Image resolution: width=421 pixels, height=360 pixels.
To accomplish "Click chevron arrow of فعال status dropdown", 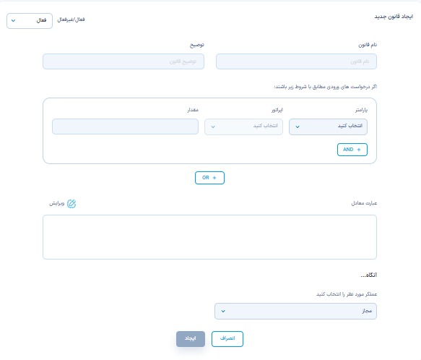I will pyautogui.click(x=13, y=20).
